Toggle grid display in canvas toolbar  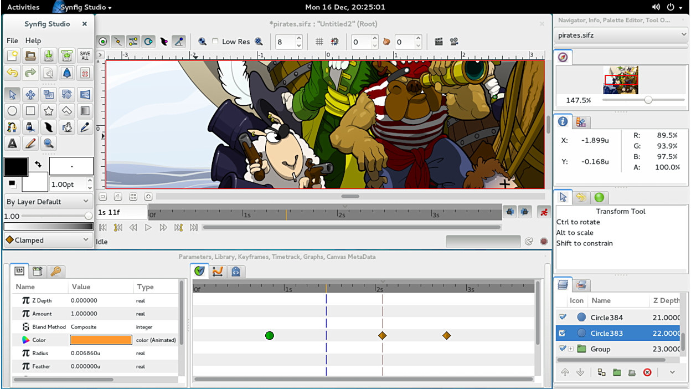coord(319,42)
